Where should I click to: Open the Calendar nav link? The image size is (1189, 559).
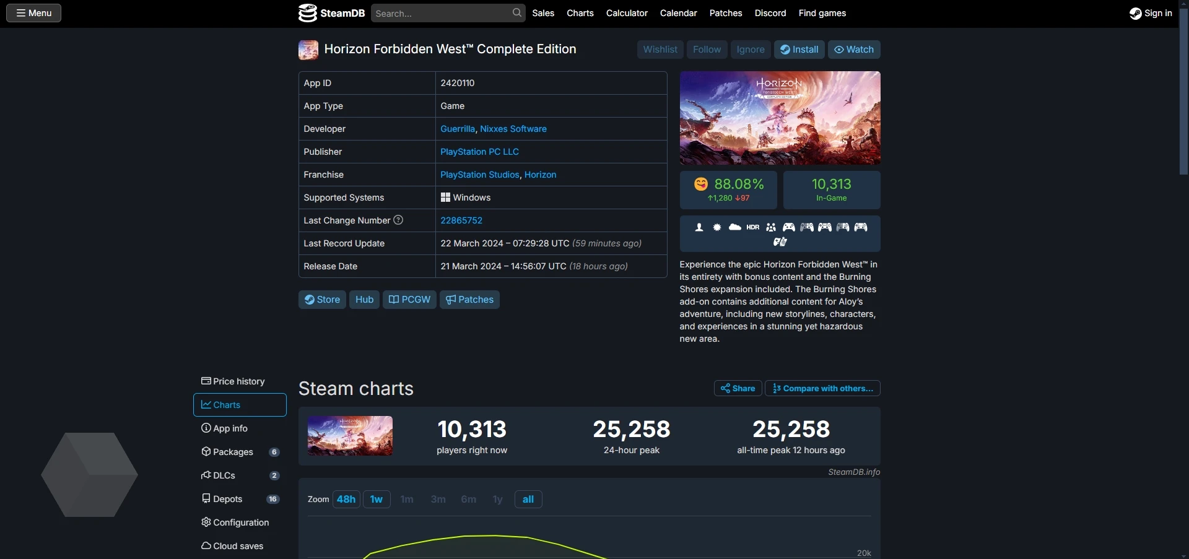pyautogui.click(x=678, y=13)
